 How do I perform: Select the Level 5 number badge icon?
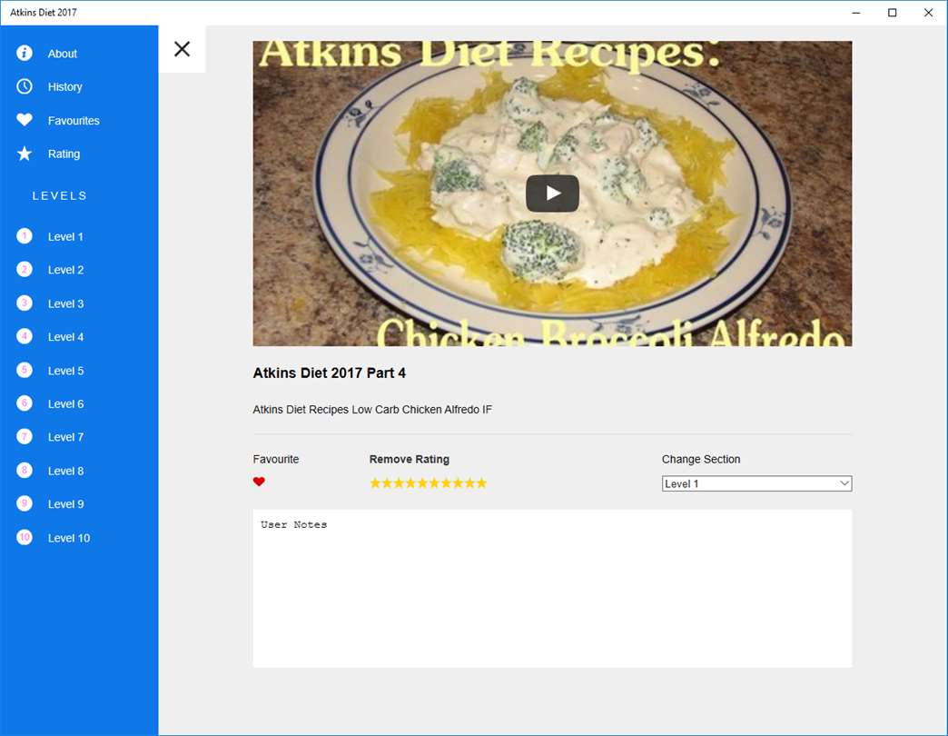[x=25, y=370]
